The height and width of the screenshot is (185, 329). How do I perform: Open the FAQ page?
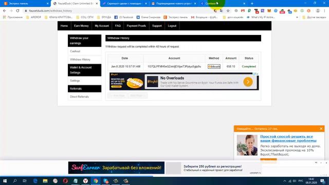118,26
